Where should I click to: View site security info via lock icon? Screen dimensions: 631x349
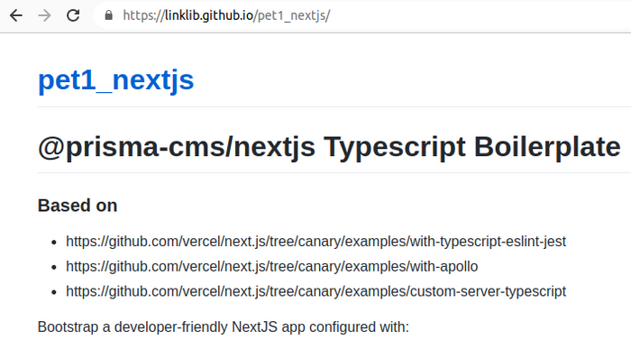click(x=109, y=15)
